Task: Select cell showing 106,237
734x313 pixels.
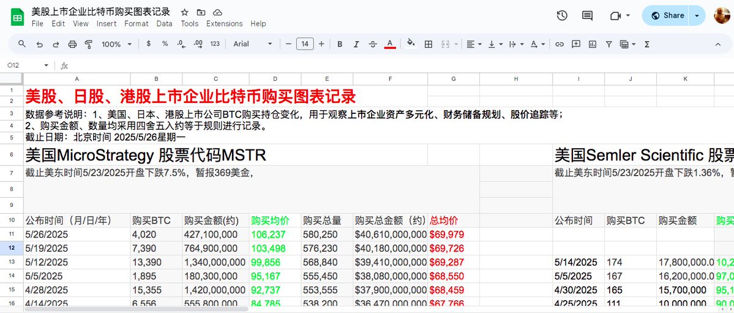Action: pyautogui.click(x=275, y=234)
